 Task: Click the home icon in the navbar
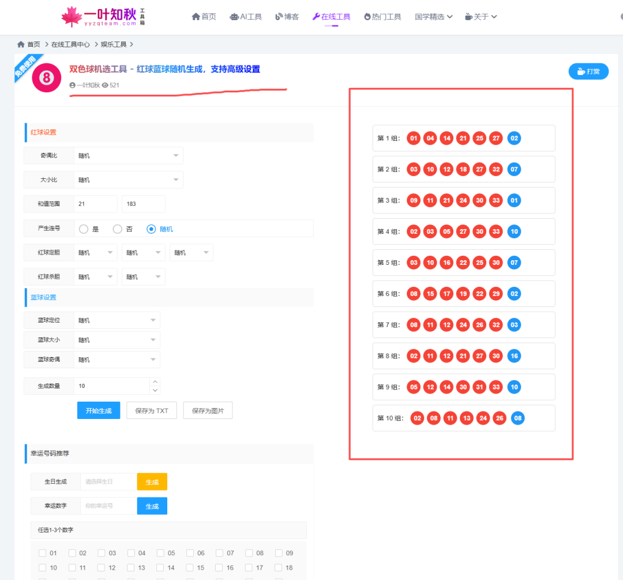[196, 16]
